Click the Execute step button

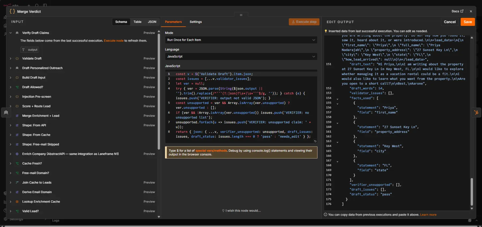click(x=304, y=22)
